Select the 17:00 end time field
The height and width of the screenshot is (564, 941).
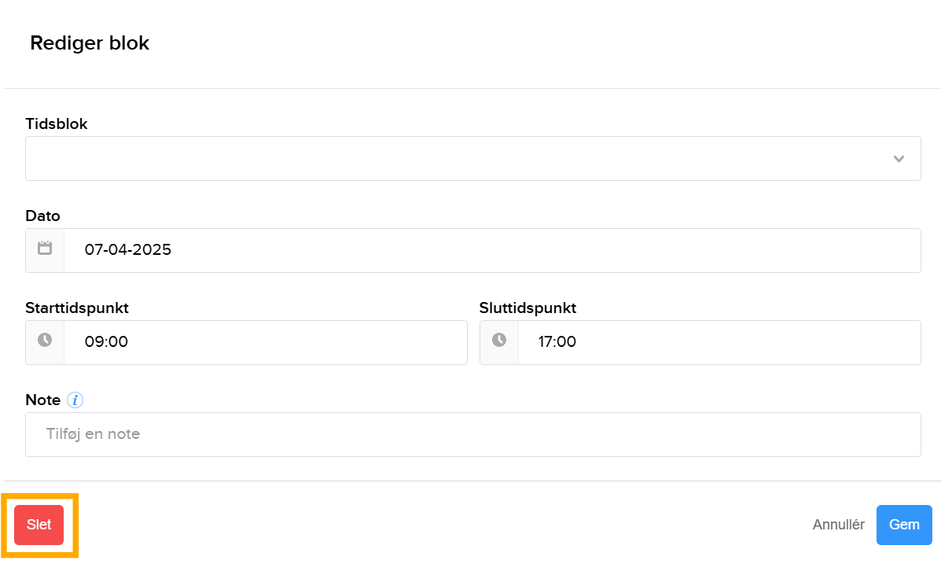[x=719, y=343]
